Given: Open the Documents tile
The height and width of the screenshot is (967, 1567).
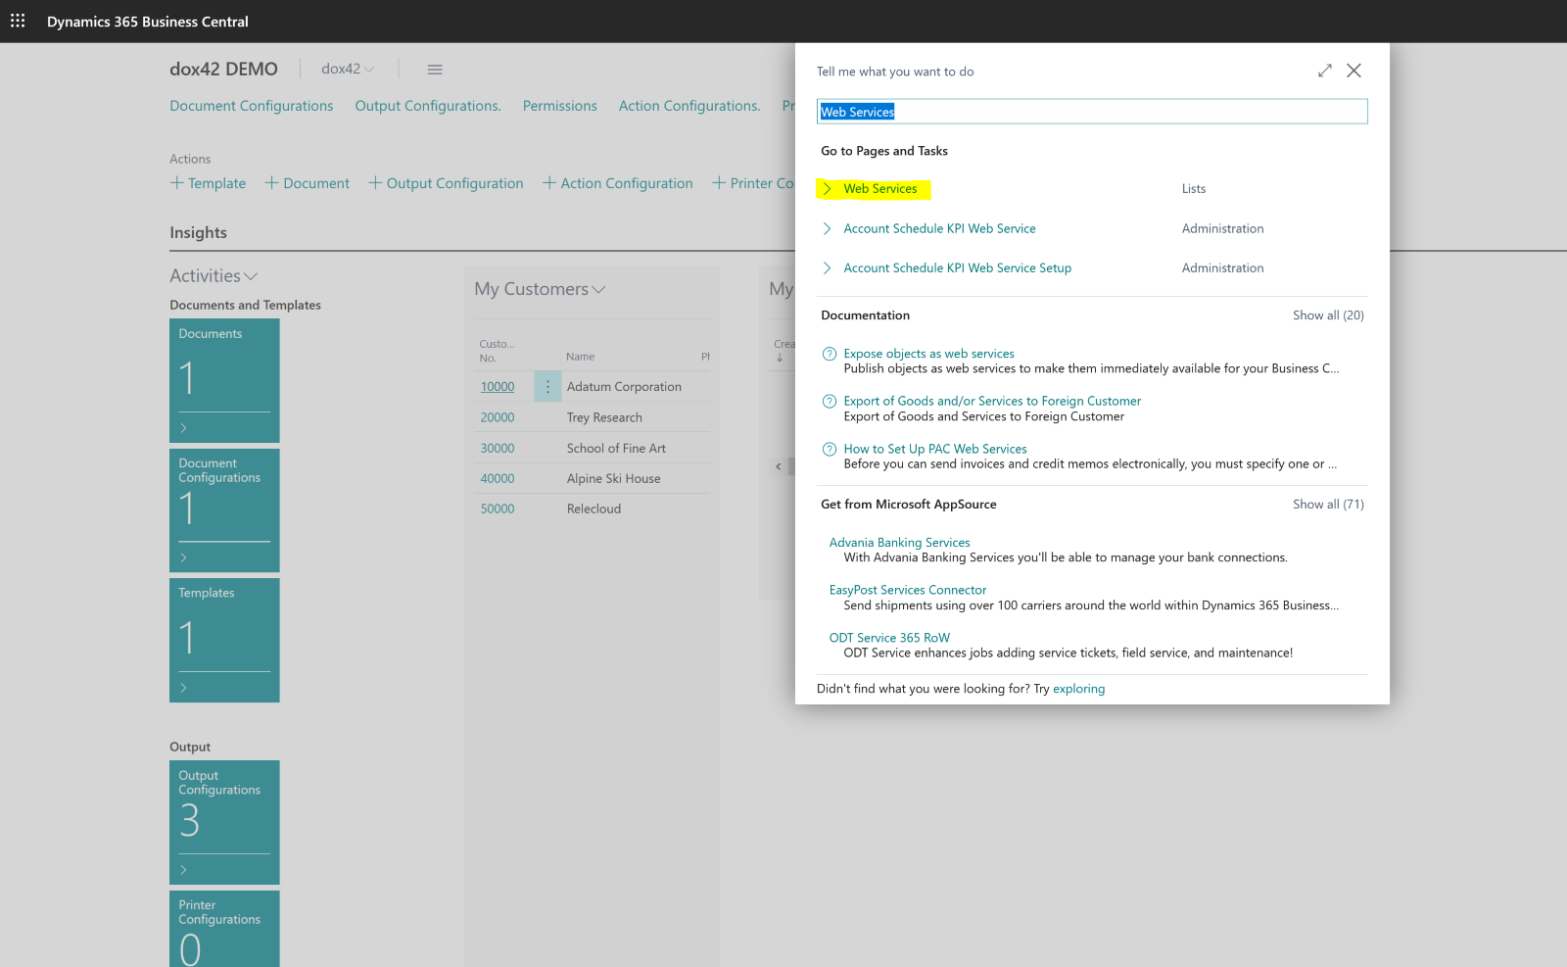Looking at the screenshot, I should point(224,380).
